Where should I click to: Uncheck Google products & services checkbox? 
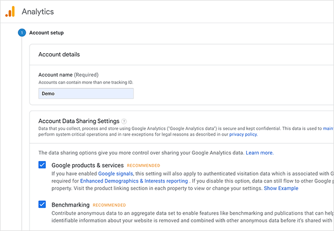tap(42, 165)
